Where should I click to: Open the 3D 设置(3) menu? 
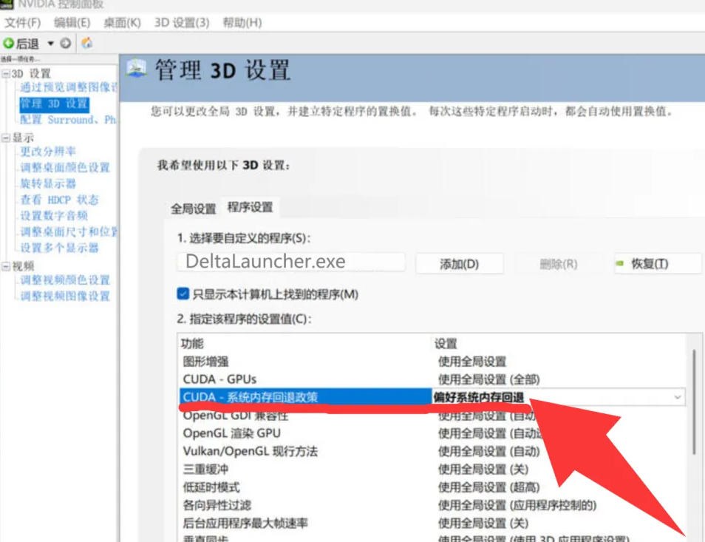click(172, 23)
